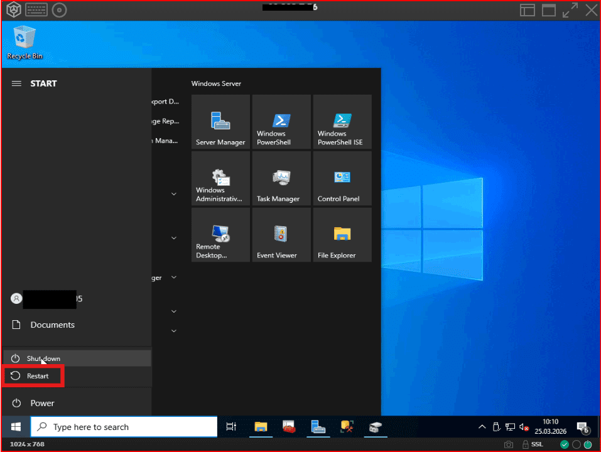
Task: Open the Control Panel tile
Action: click(342, 178)
